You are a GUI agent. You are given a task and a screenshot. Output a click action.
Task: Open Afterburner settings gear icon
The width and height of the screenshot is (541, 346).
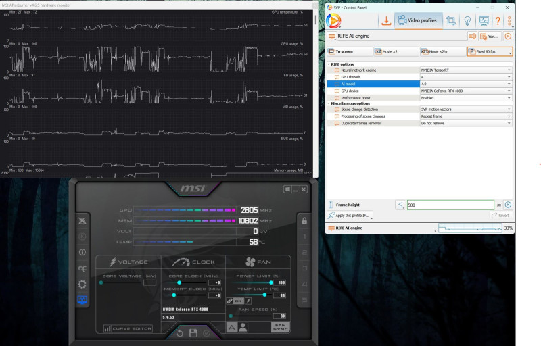click(x=82, y=285)
